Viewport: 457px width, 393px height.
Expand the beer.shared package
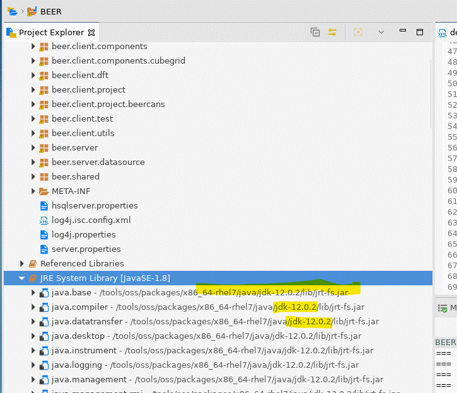(x=33, y=177)
